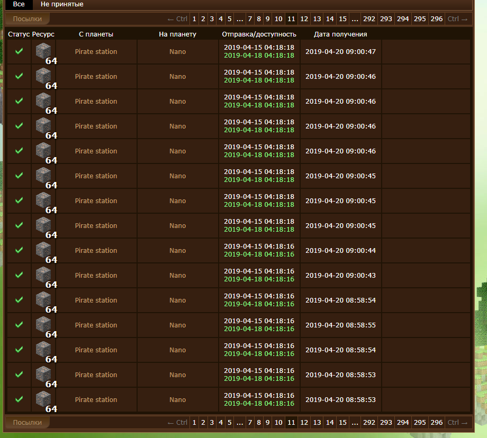The height and width of the screenshot is (438, 487).
Task: Open page 1 in the bottom pagination
Action: [x=194, y=423]
